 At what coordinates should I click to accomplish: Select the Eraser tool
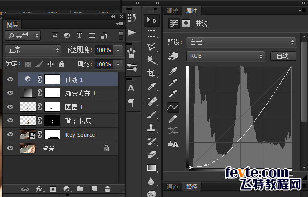tap(151, 155)
